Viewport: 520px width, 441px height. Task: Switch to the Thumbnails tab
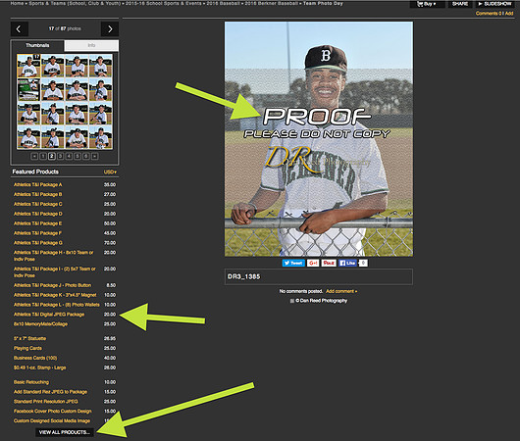point(37,45)
